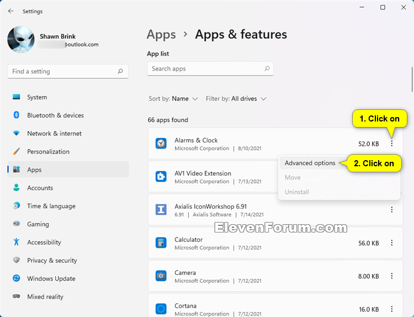
Task: Maximize the Settings window
Action: pos(383,7)
